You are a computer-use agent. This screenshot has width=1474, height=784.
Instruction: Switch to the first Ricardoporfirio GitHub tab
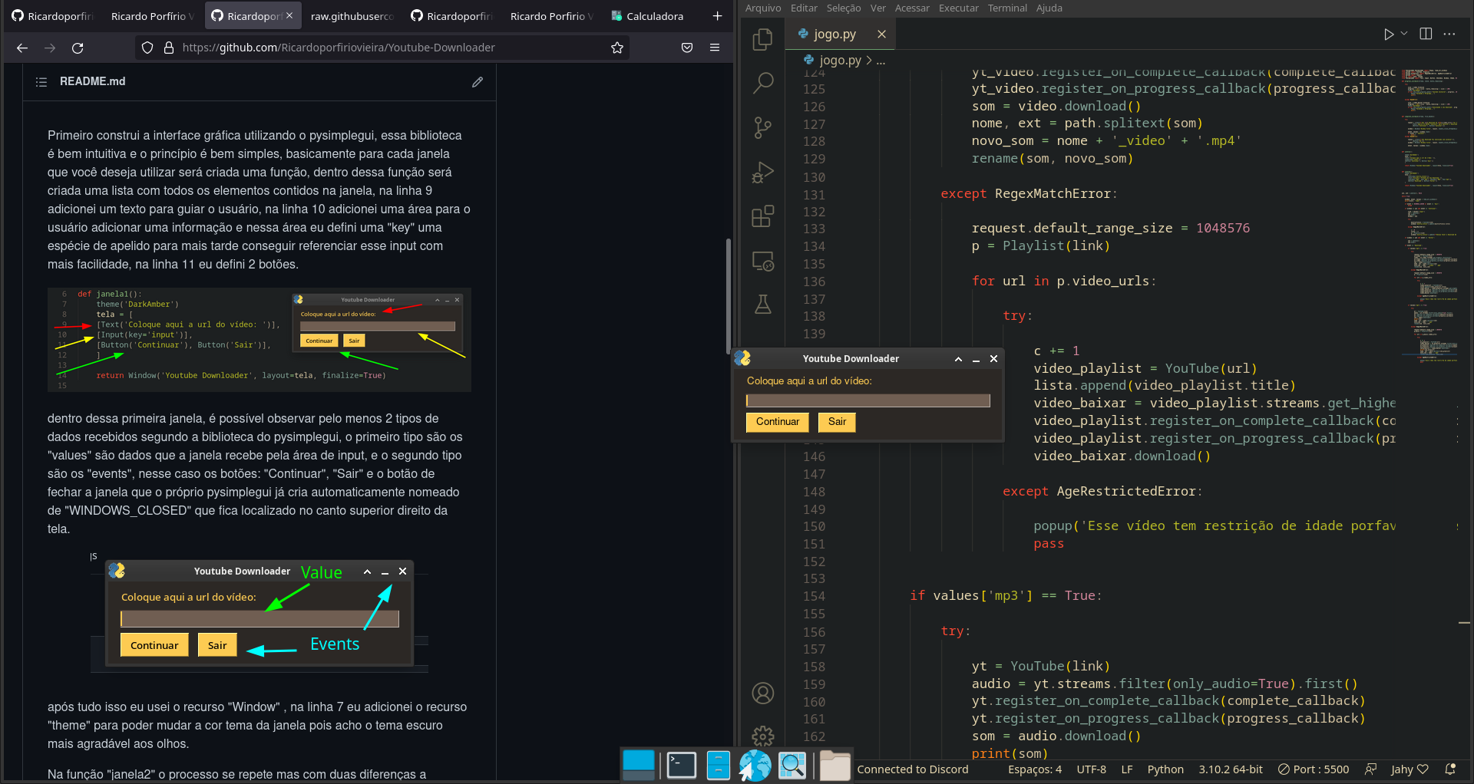52,16
